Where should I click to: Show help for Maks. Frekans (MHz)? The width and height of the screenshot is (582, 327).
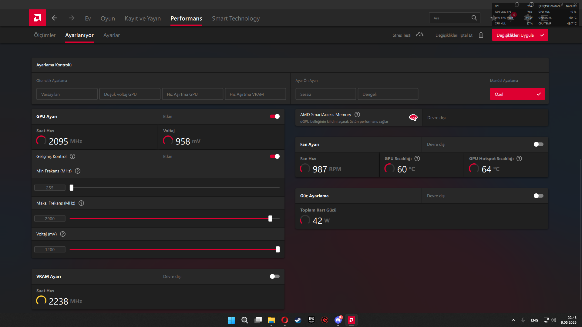81,203
